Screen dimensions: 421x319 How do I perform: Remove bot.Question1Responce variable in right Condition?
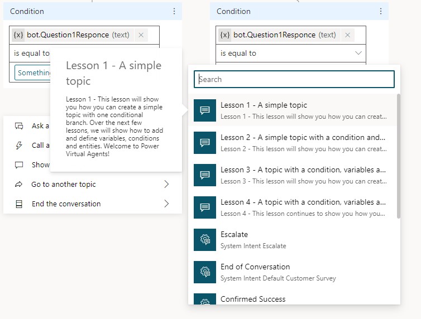347,35
